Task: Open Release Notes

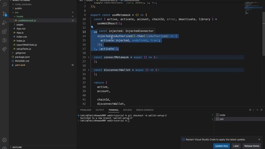Action: tap(252, 146)
